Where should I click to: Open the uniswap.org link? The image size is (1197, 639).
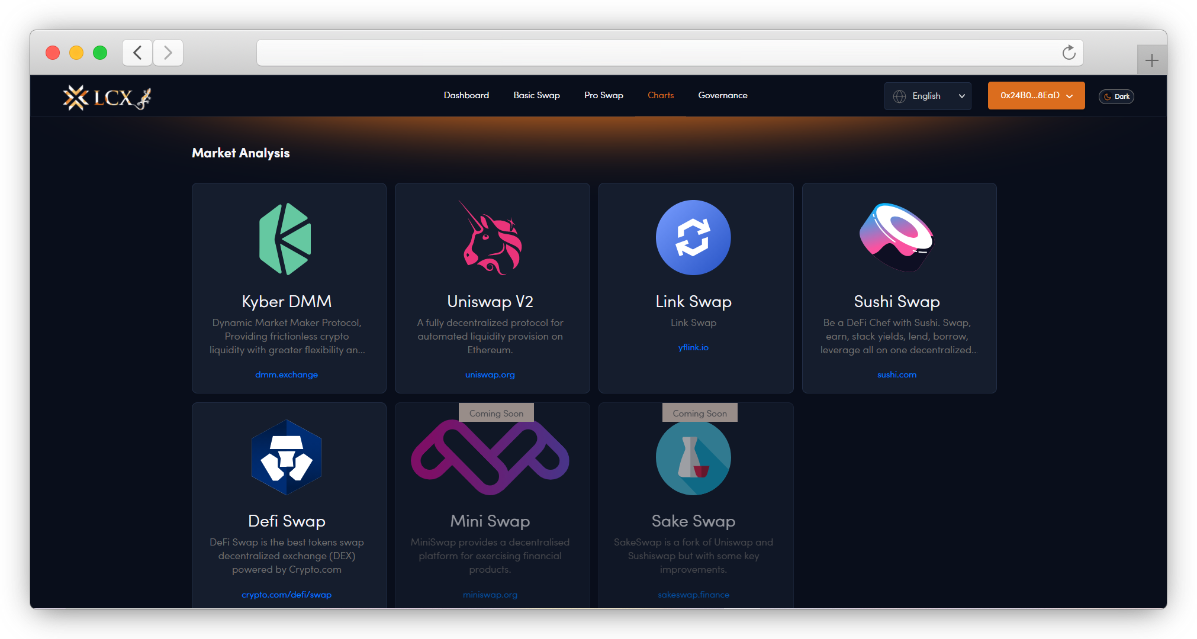point(490,375)
